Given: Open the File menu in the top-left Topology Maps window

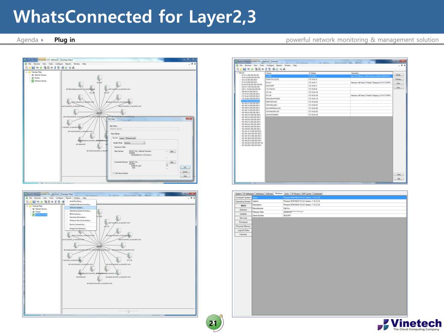Looking at the screenshot, I should pyautogui.click(x=30, y=64).
